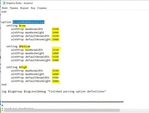Viewport: 149px width, 113px height.
Task: Click the highlighted $Low setting name
Action: click(22, 26)
